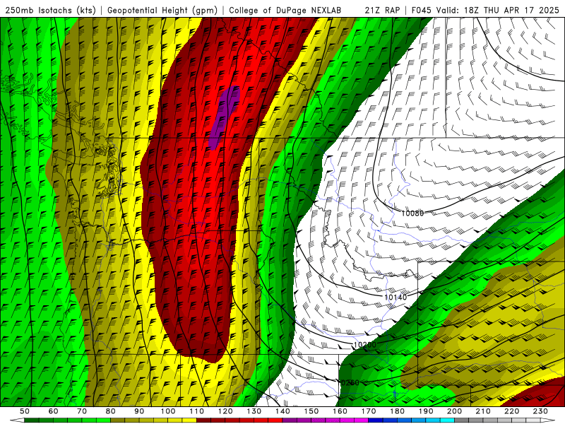Click the "Geopotential Height (gpm)" header label
565x424 pixels.
click(162, 10)
